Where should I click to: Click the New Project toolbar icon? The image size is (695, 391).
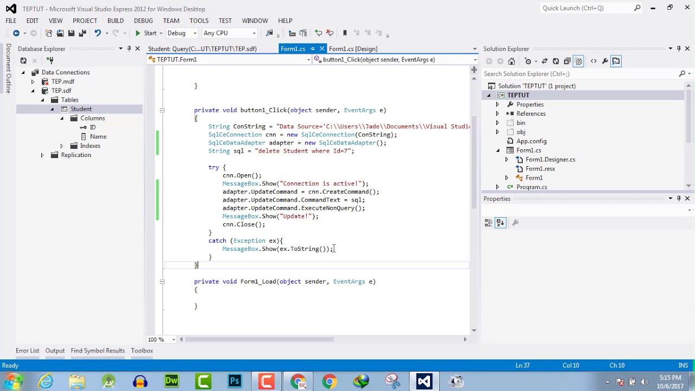48,33
